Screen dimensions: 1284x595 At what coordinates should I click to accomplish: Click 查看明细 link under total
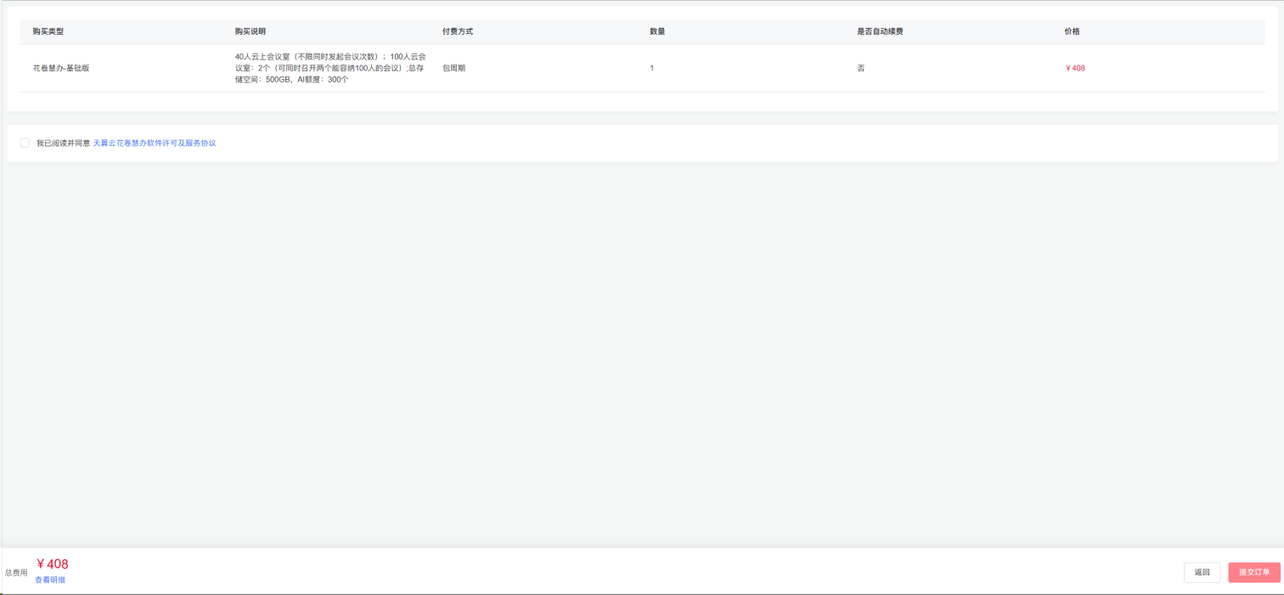(x=50, y=580)
